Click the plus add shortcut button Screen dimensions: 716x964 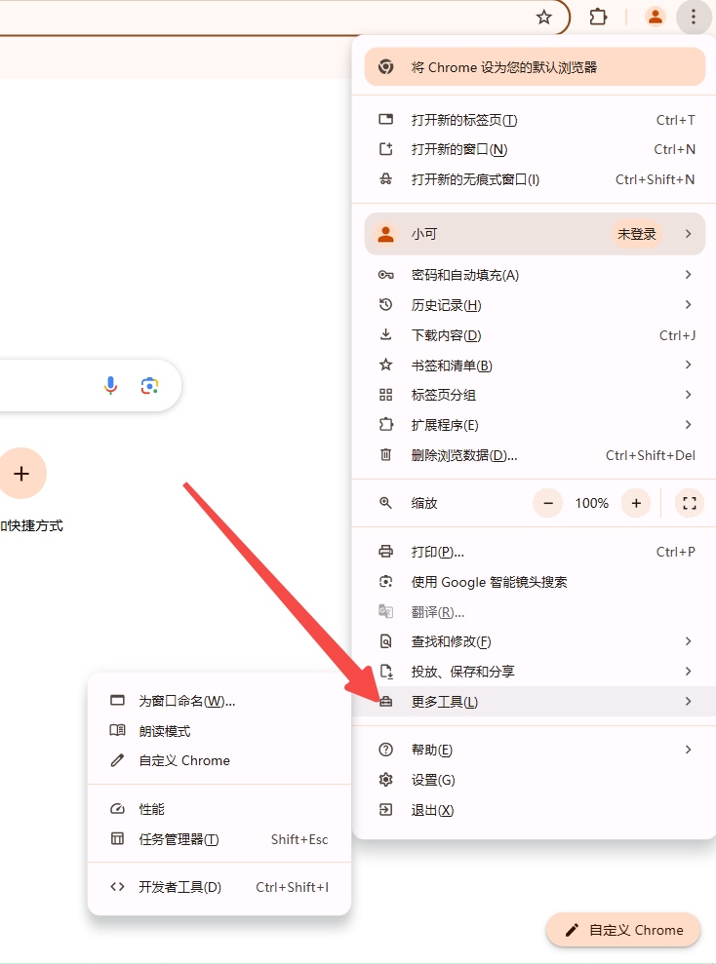[21, 473]
